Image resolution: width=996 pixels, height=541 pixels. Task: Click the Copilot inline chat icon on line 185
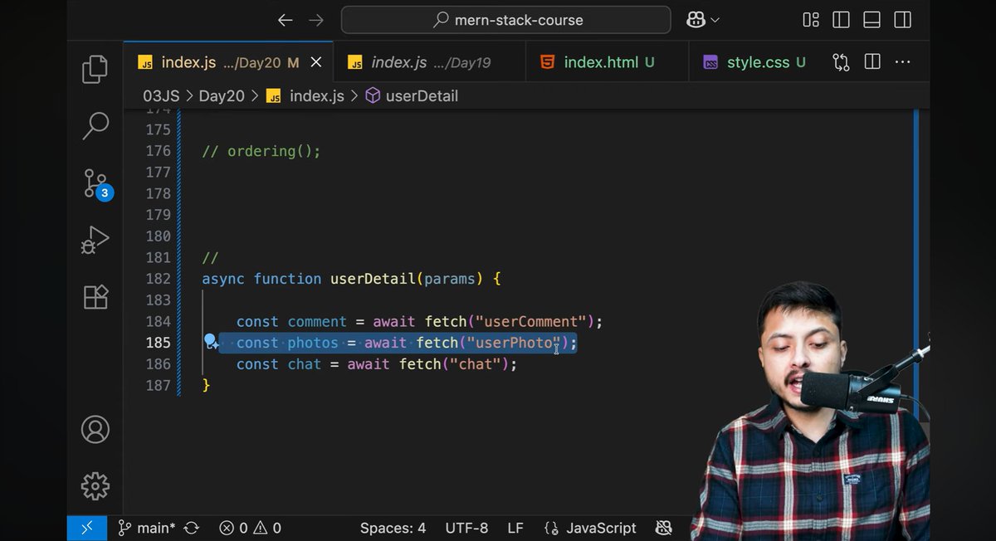tap(212, 341)
